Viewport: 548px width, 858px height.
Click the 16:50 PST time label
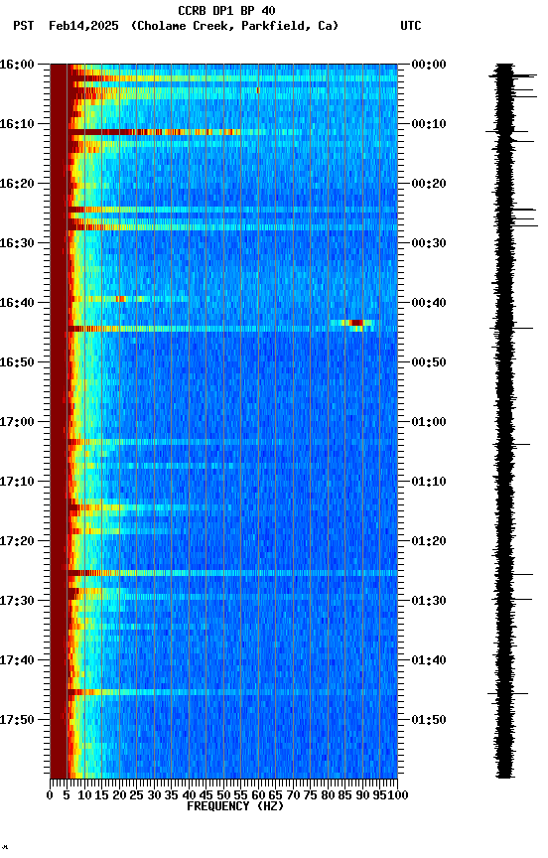(x=17, y=362)
